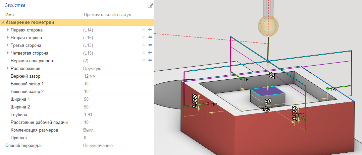Click the blue arrow for Вторая сторона

150,37
